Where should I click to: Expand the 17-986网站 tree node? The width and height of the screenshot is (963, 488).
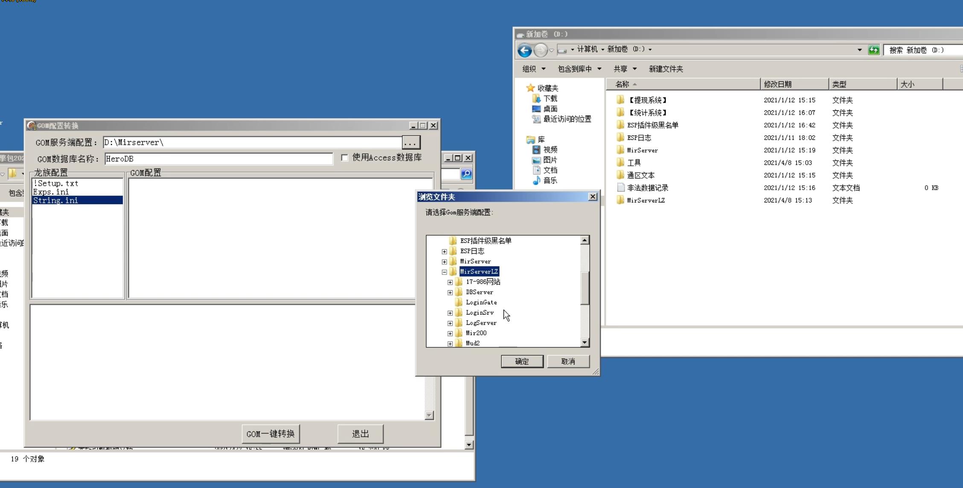click(x=450, y=282)
